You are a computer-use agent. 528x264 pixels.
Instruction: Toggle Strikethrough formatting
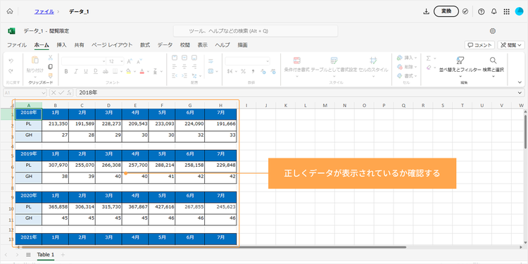click(105, 71)
